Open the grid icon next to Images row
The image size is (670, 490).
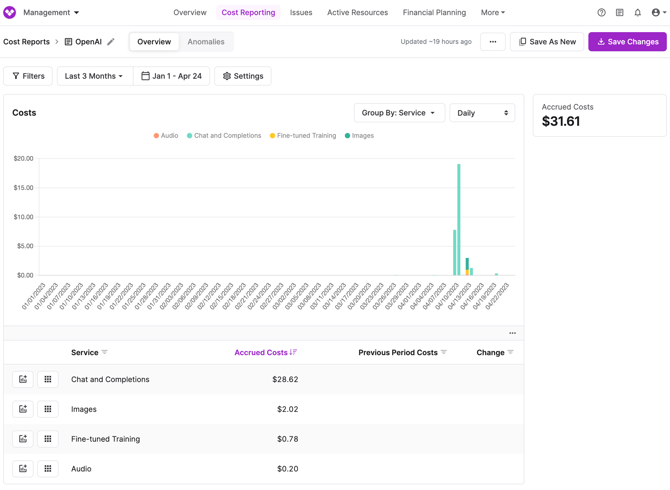tap(48, 409)
